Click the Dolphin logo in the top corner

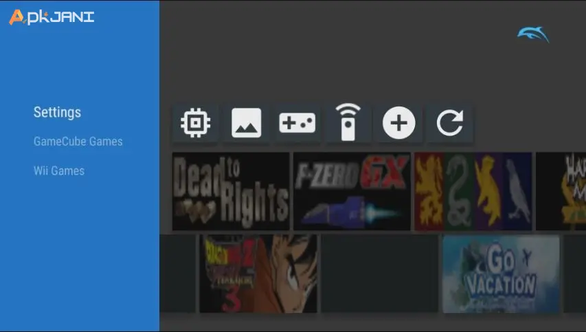[533, 34]
